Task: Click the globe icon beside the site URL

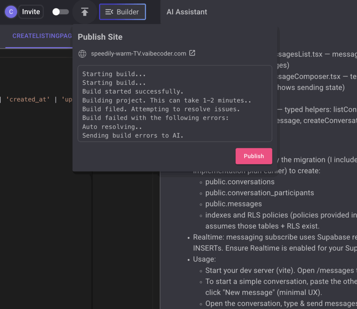Action: (x=82, y=54)
